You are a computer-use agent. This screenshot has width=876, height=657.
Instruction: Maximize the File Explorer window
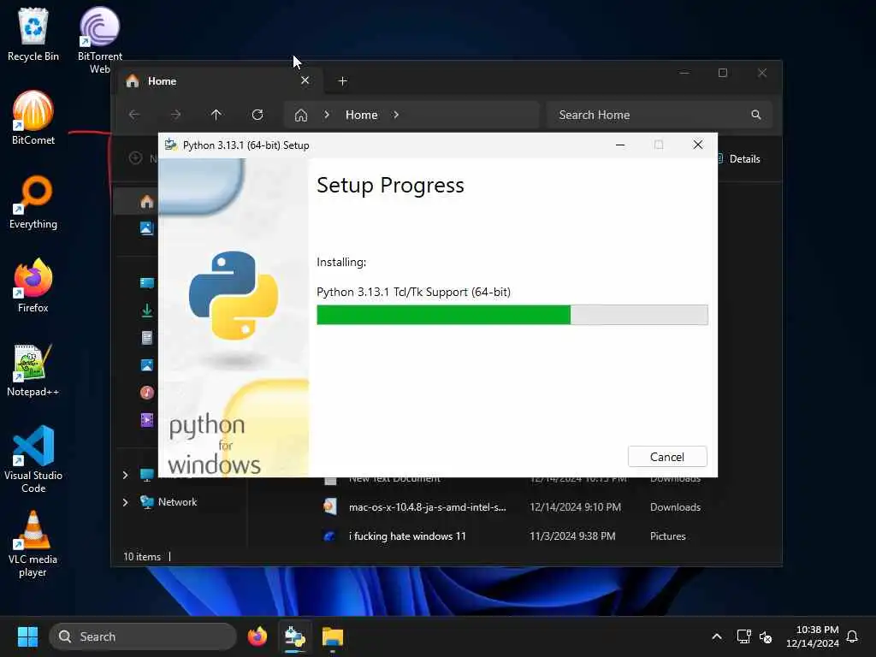point(723,73)
